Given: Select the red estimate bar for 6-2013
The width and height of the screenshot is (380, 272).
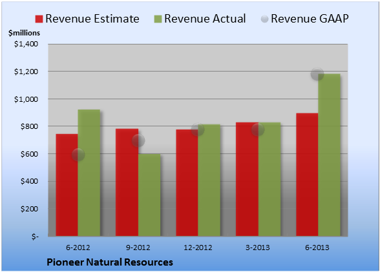Looking at the screenshot, I should point(307,175).
